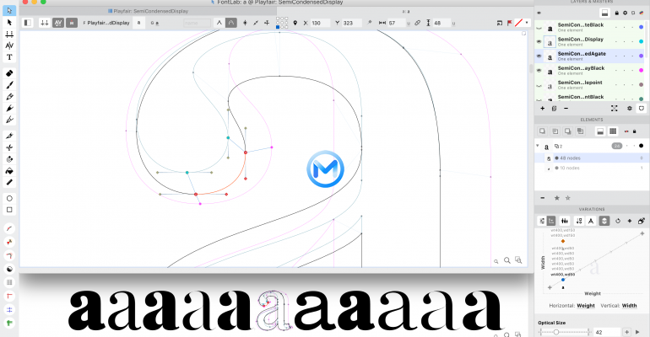
Task: Show the hidden SemiCon...teBlack layer
Action: 539,28
